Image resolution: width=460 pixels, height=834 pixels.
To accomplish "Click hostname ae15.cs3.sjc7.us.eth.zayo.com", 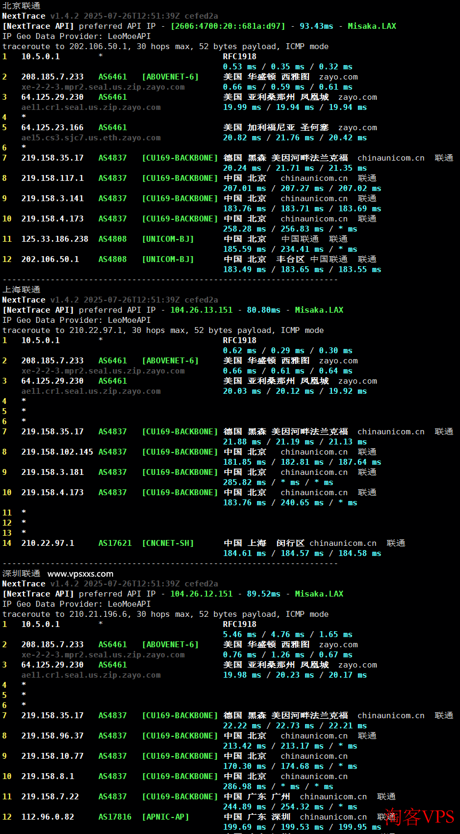I will pos(91,138).
